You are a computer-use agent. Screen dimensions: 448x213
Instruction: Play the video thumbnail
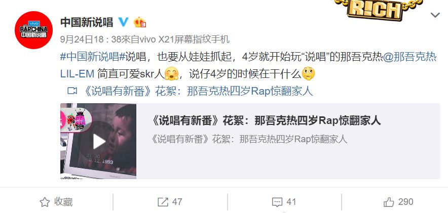98,141
